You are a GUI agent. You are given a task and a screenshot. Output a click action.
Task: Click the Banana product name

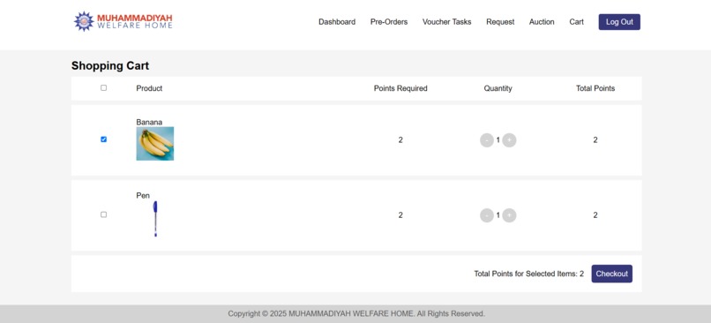point(149,122)
